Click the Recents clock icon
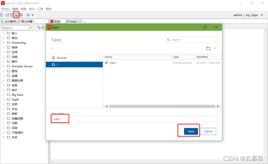This screenshot has height=164, width=268. (x=53, y=58)
